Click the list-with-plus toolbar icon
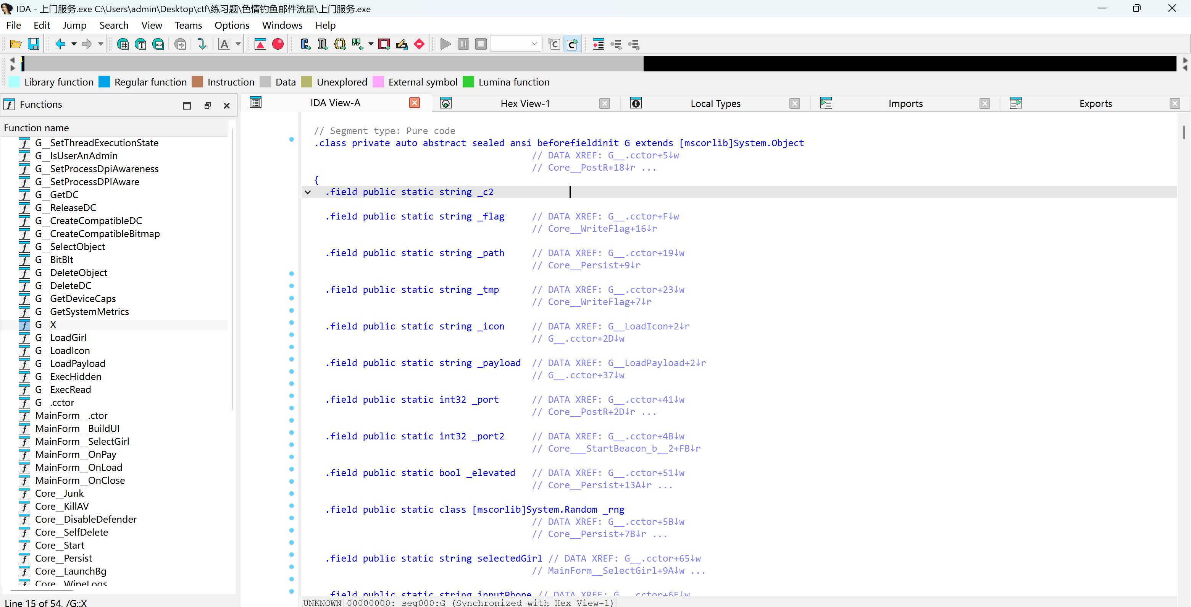This screenshot has height=607, width=1191. tap(616, 44)
